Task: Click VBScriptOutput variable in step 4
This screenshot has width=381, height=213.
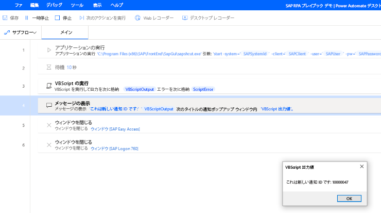Action: point(159,109)
